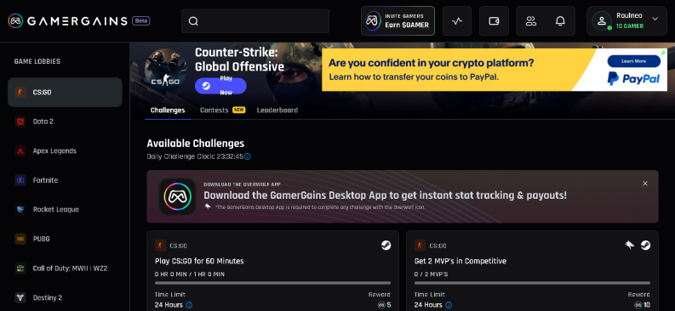Click the NEW badge on Contests
Image resolution: width=675 pixels, height=311 pixels.
coord(239,110)
